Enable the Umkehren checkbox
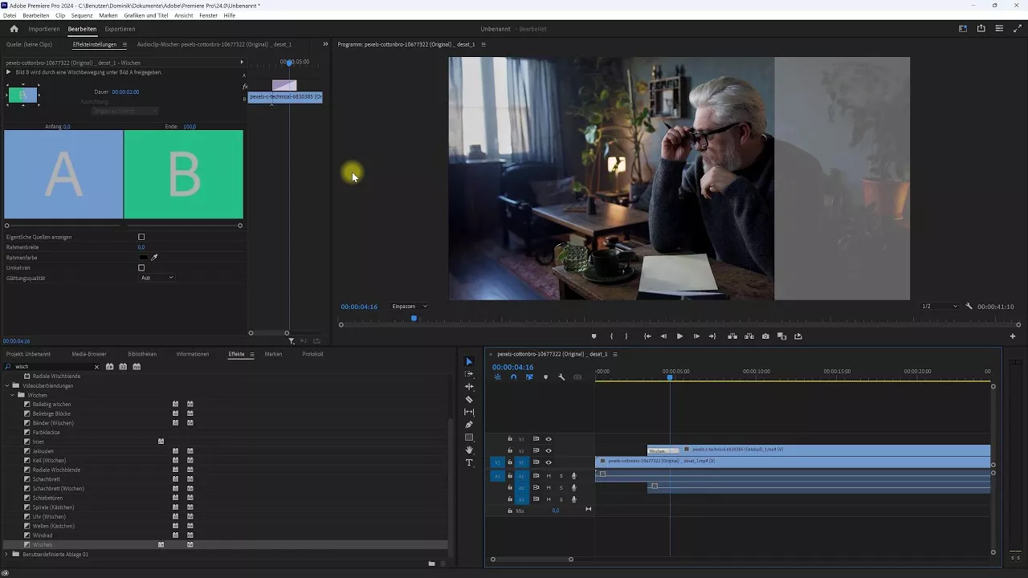1028x578 pixels. [x=141, y=267]
